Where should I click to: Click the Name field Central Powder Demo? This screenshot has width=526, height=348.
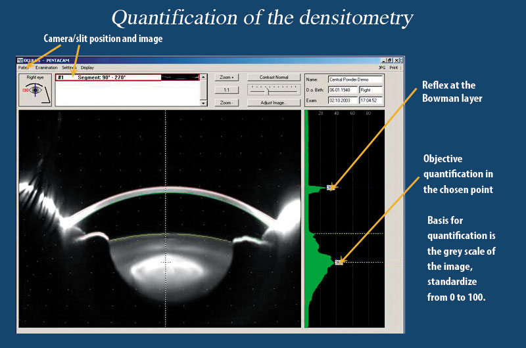(355, 79)
